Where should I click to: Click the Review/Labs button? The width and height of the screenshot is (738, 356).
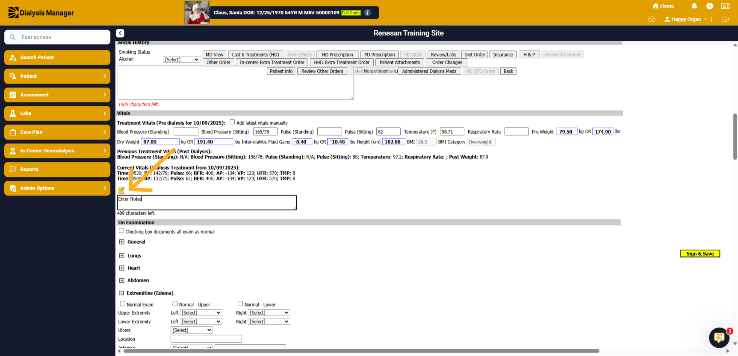click(x=443, y=55)
